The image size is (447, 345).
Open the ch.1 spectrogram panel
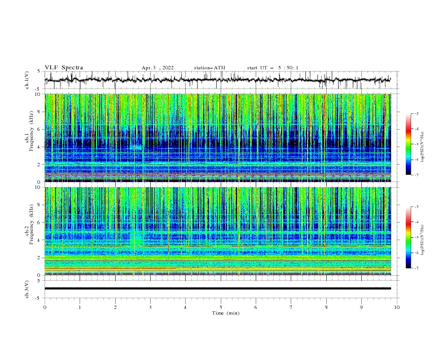point(218,138)
